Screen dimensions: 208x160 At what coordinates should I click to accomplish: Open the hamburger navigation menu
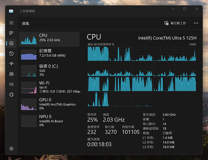pos(11,23)
